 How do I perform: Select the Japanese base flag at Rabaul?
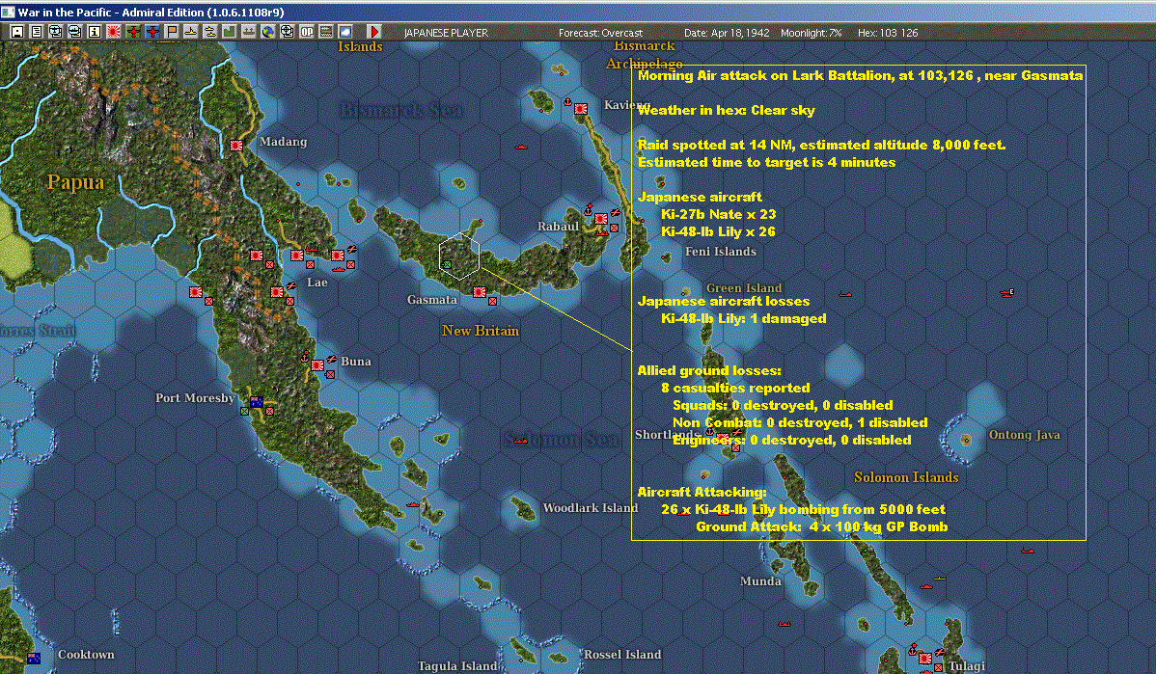pyautogui.click(x=601, y=219)
